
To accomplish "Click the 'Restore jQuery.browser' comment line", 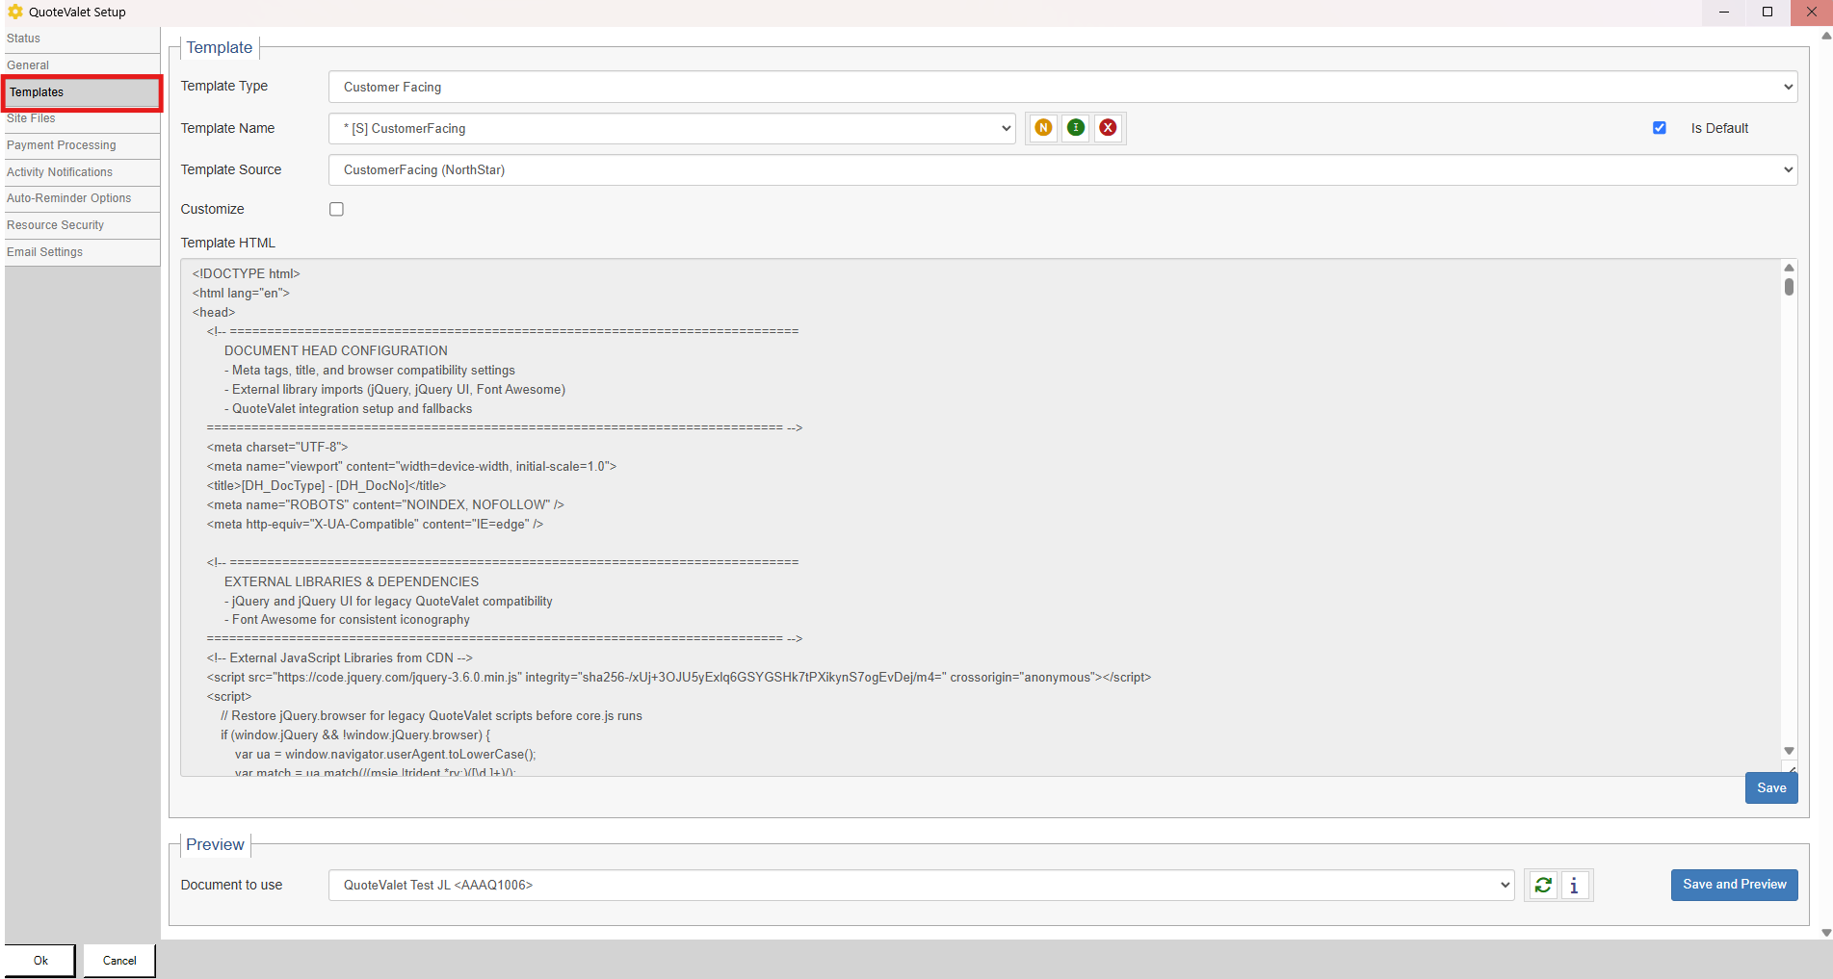I will pyautogui.click(x=432, y=716).
